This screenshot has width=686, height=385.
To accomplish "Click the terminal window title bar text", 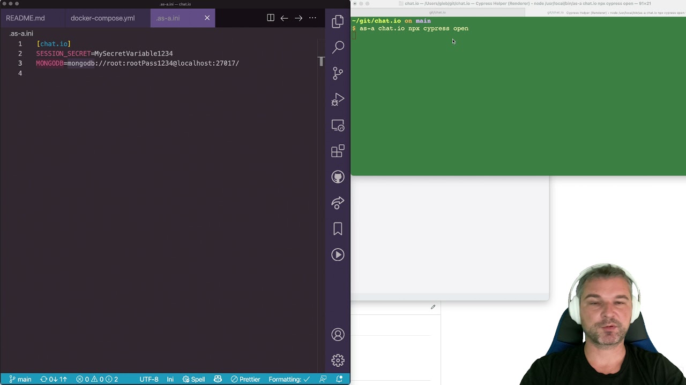I will point(528,4).
